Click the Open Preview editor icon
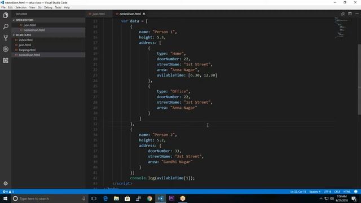 (342, 14)
